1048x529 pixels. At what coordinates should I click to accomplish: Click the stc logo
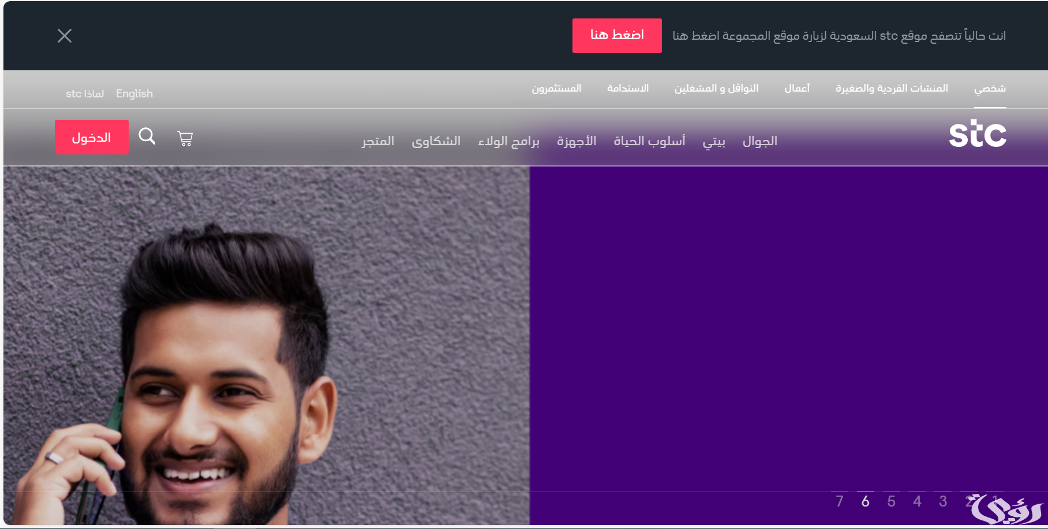point(978,134)
